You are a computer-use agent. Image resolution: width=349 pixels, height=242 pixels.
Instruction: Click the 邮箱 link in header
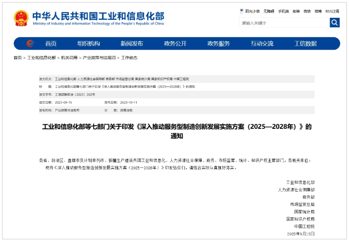(x=297, y=11)
